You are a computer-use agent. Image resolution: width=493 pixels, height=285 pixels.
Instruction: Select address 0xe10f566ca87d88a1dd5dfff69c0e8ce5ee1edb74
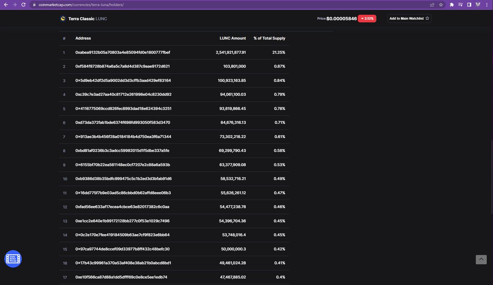coord(121,277)
